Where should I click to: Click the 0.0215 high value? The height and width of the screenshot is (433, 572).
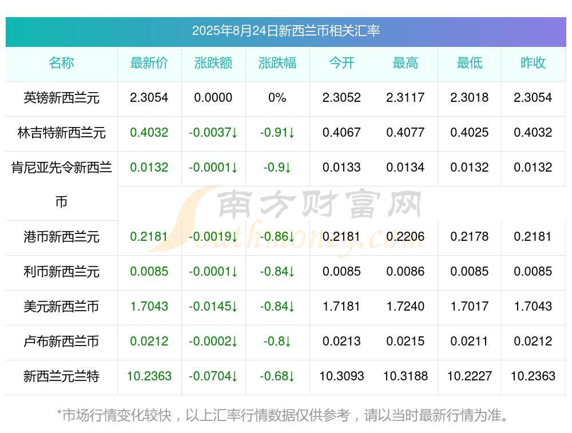406,341
